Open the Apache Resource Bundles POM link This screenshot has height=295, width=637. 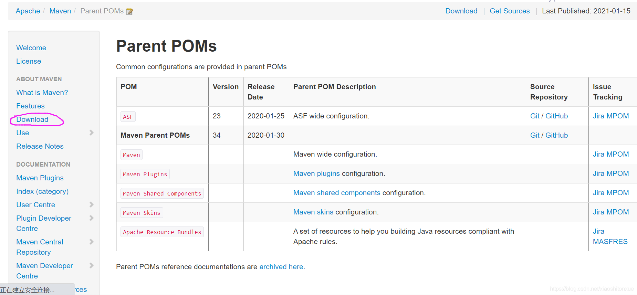(x=162, y=232)
